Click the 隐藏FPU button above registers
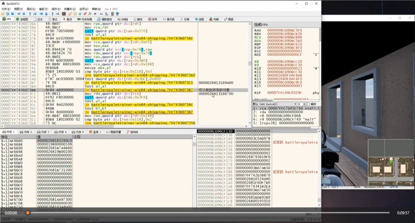This screenshot has height=223, width=415. (x=261, y=24)
